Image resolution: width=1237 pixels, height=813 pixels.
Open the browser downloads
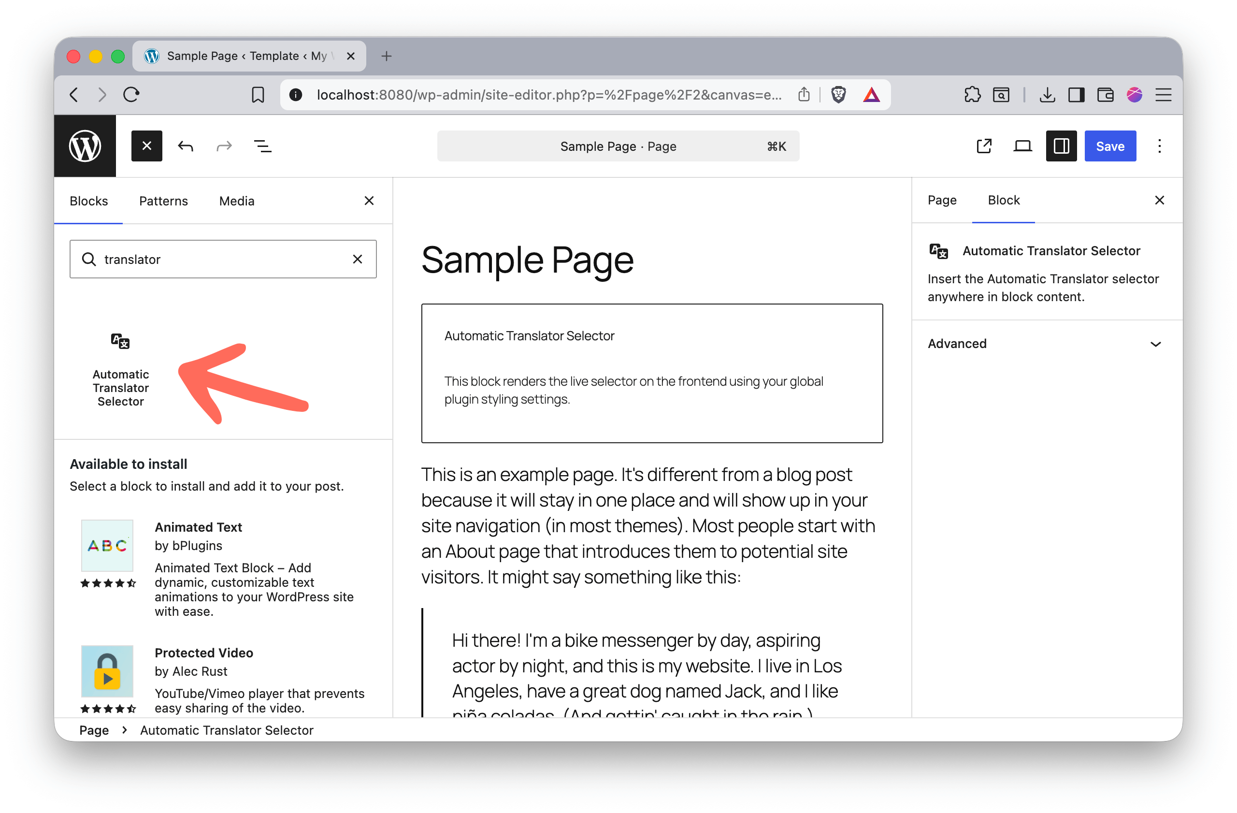pos(1047,95)
